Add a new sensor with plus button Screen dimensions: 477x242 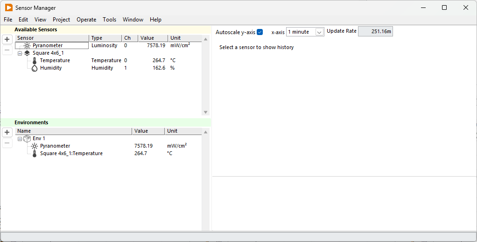click(x=7, y=39)
